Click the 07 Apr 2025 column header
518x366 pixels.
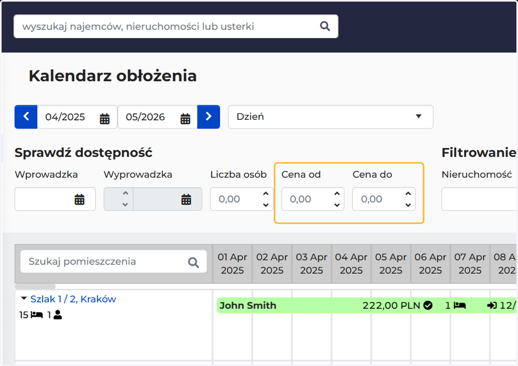click(x=470, y=264)
